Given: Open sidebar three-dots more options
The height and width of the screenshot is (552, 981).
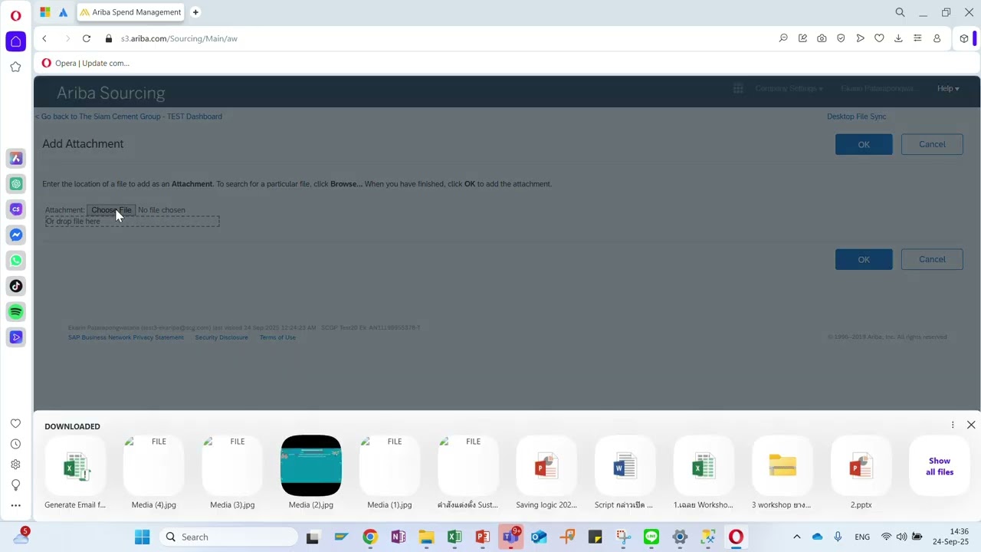Looking at the screenshot, I should click(x=15, y=506).
